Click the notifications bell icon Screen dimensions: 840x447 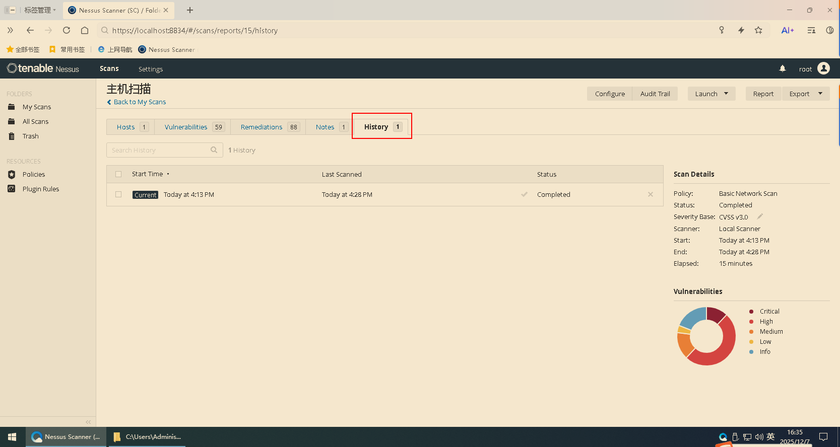(782, 68)
